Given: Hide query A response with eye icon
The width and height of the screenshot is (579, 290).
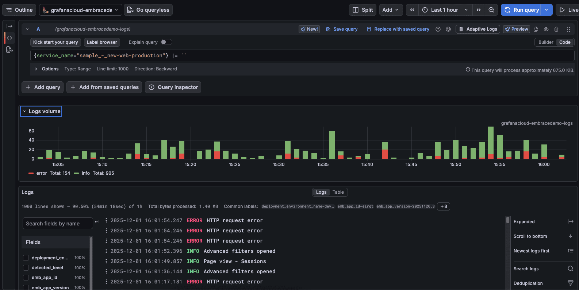Looking at the screenshot, I should pos(546,29).
